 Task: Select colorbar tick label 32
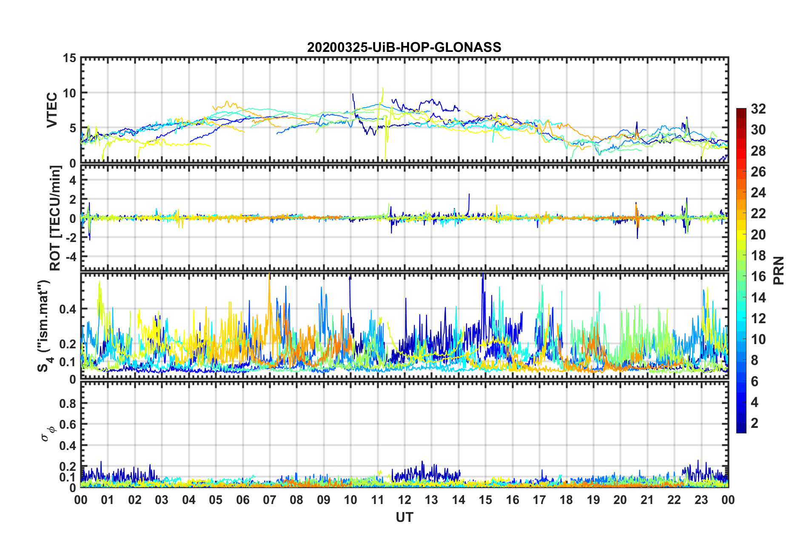click(758, 109)
